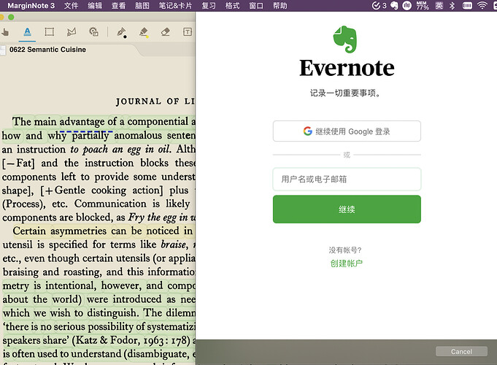The height and width of the screenshot is (365, 497).
Task: Open the gear tool settings icon
Action: [93, 31]
